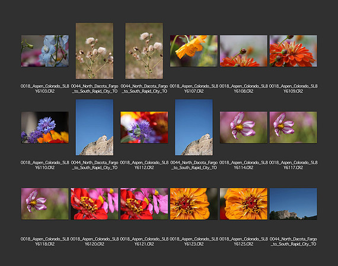Click the North_Dacota_Fargo label under the landscape thumbnail
Image resolution: width=338 pixels, height=266 pixels.
[293, 242]
